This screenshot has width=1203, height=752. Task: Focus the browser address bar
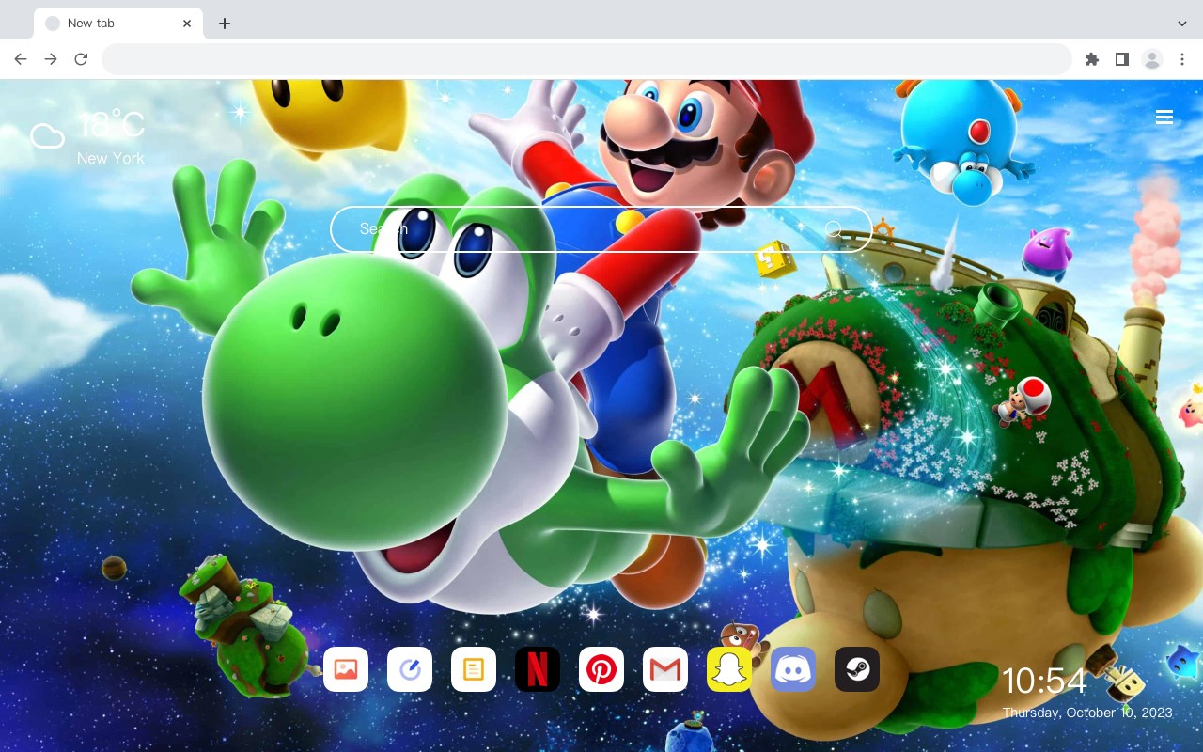click(x=586, y=59)
